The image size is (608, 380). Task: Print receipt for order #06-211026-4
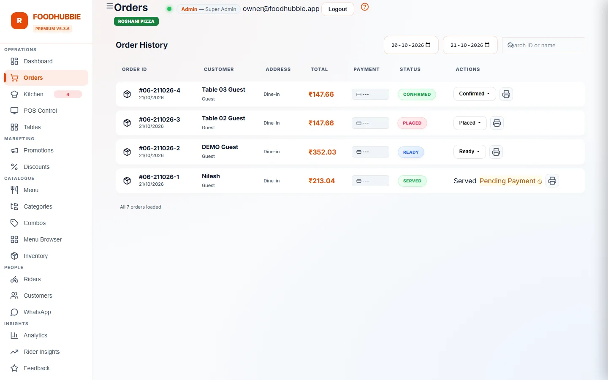tap(506, 94)
